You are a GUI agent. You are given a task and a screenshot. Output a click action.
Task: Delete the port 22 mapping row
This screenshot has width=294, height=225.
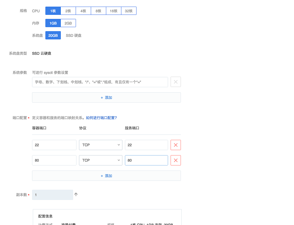(x=175, y=145)
